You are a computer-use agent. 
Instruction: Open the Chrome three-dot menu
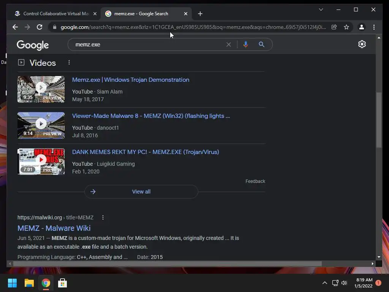(x=374, y=27)
